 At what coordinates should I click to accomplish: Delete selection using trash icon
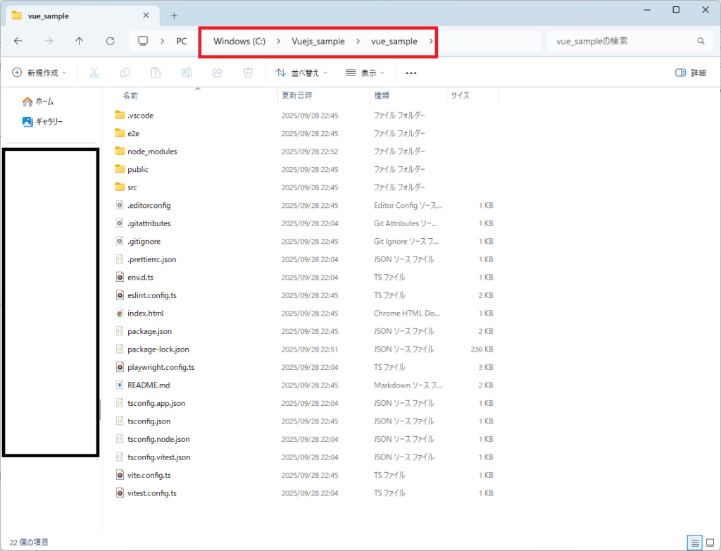pos(248,73)
